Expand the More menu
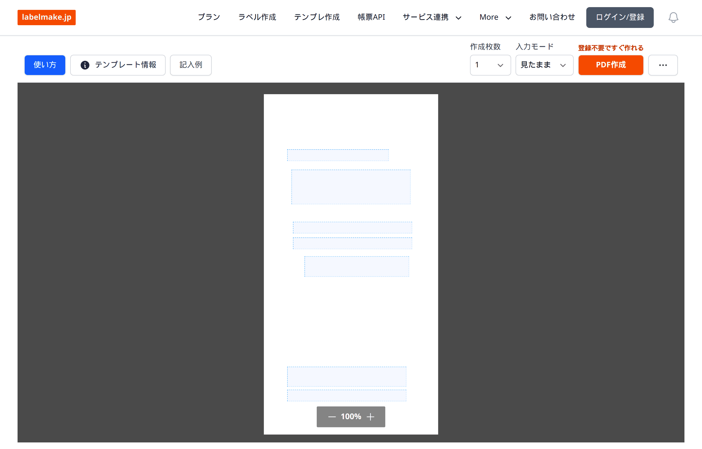This screenshot has width=702, height=449. [495, 17]
